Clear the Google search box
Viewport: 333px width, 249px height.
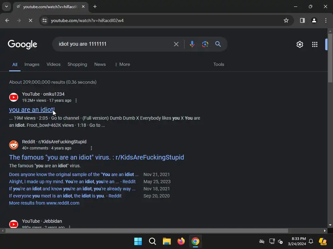point(176,44)
